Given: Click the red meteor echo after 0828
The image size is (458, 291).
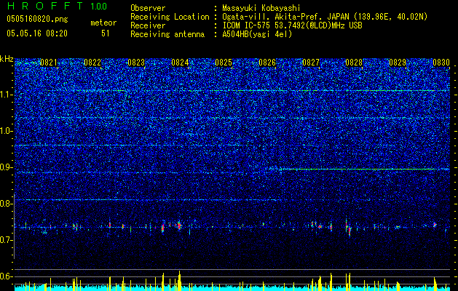Looking at the screenshot, I should coord(350,231).
